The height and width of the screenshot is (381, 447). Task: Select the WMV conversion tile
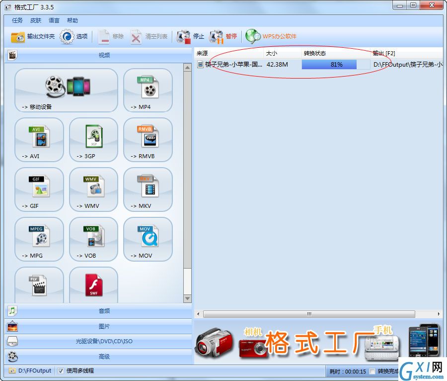93,190
